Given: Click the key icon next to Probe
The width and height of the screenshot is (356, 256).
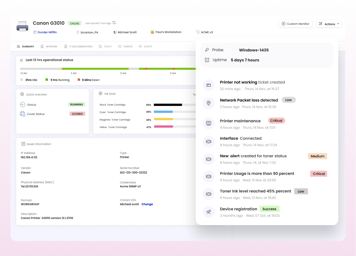Looking at the screenshot, I should click(x=207, y=50).
